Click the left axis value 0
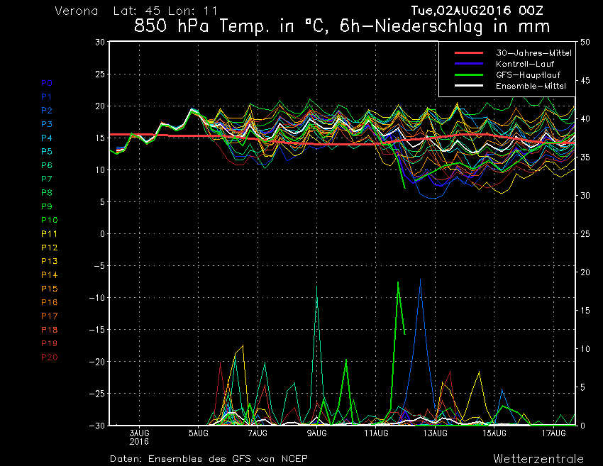The width and height of the screenshot is (603, 466). click(102, 234)
